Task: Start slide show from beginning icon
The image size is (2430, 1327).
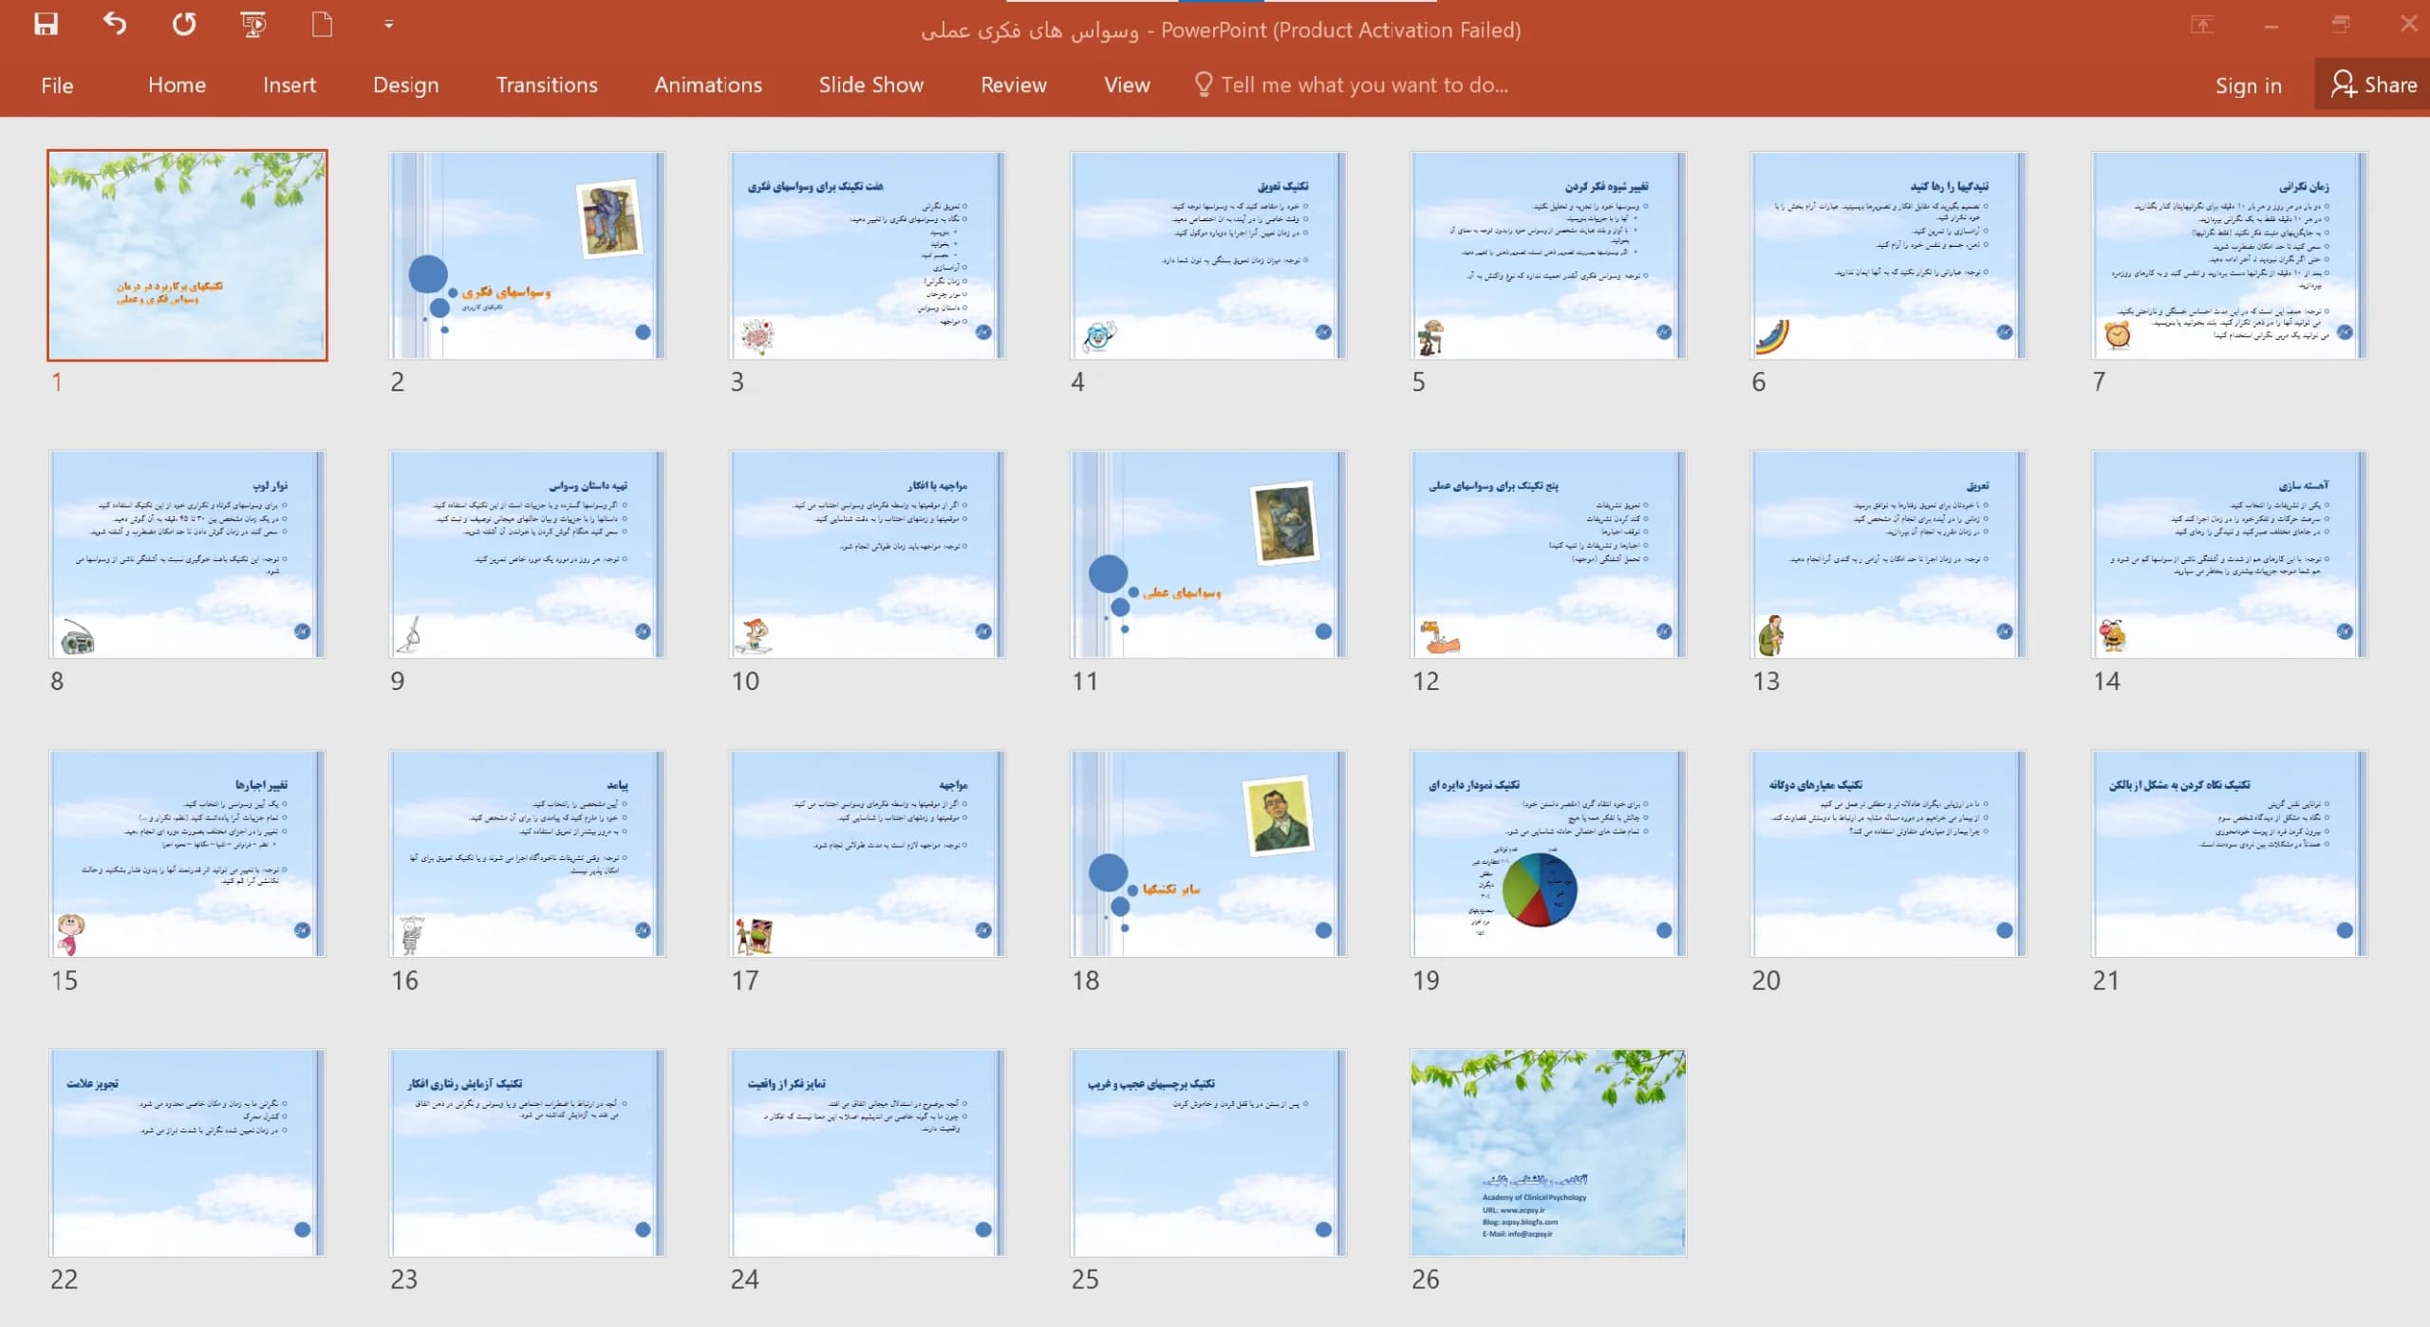Action: [x=253, y=24]
